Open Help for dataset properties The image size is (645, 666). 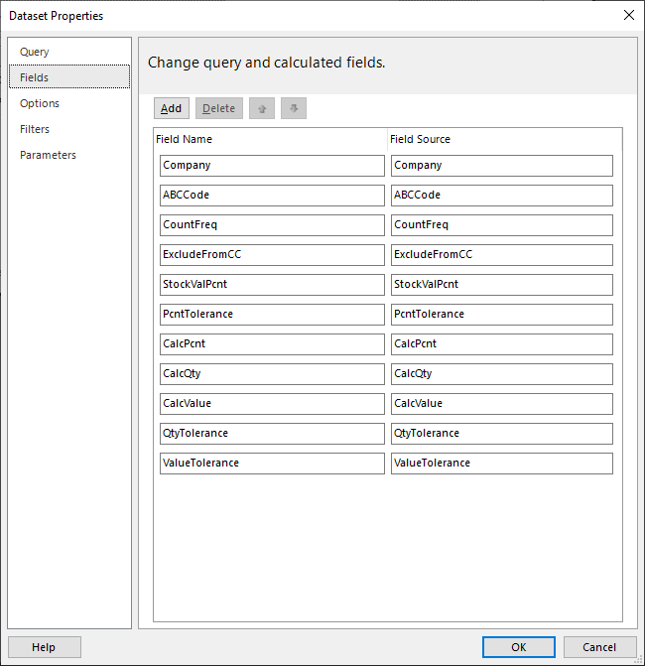tap(45, 647)
